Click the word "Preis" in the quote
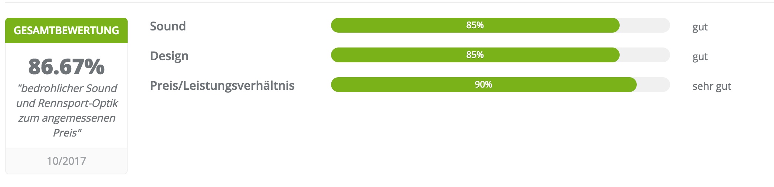 [x=65, y=132]
